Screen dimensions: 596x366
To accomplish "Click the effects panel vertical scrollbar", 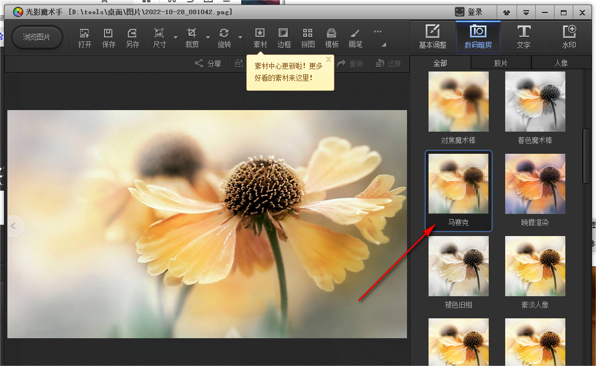I will click(x=586, y=156).
